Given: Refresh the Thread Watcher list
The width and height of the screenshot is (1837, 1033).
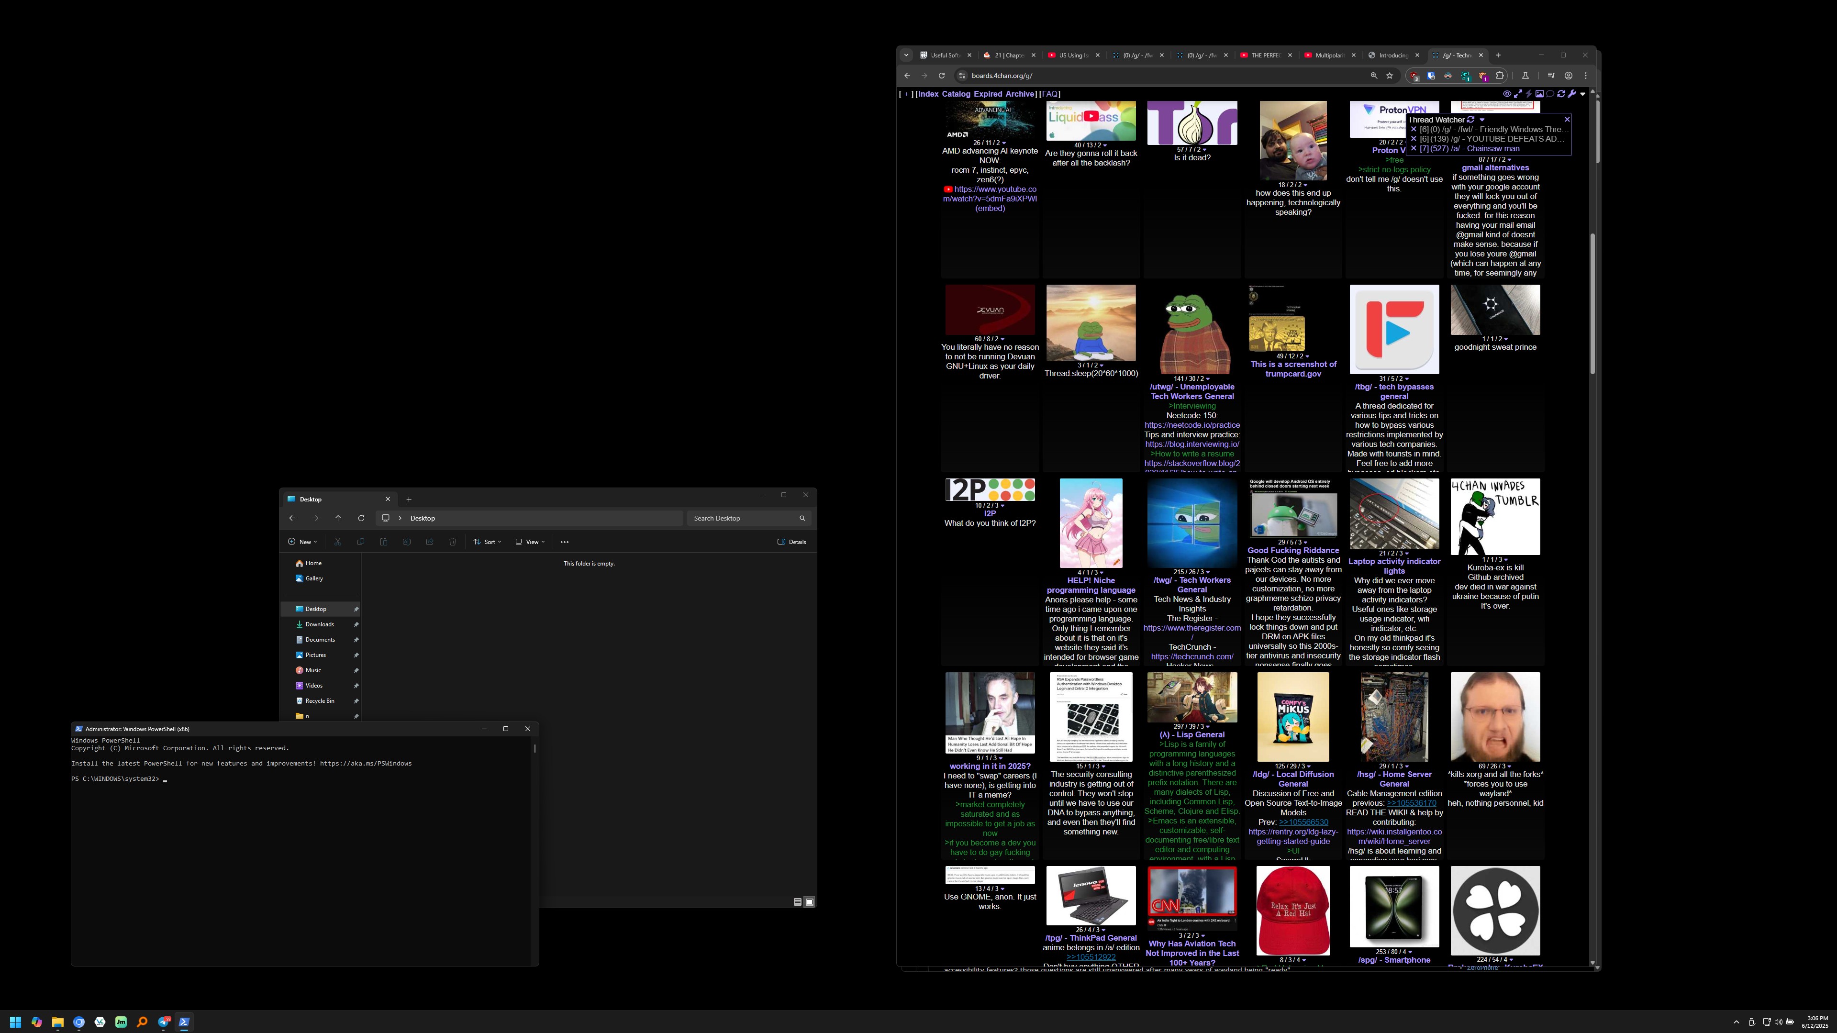Looking at the screenshot, I should coord(1470,120).
